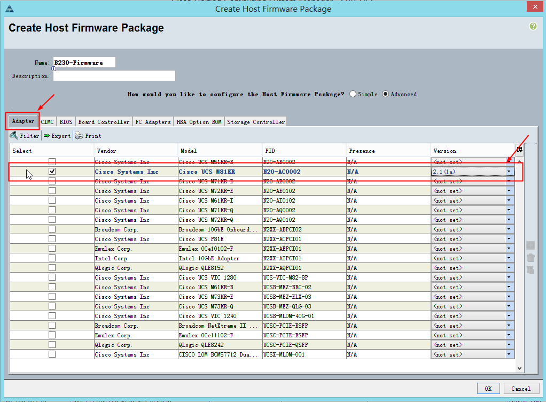Click the Intel Corp. vendor cell
546x402 pixels.
tap(136, 258)
